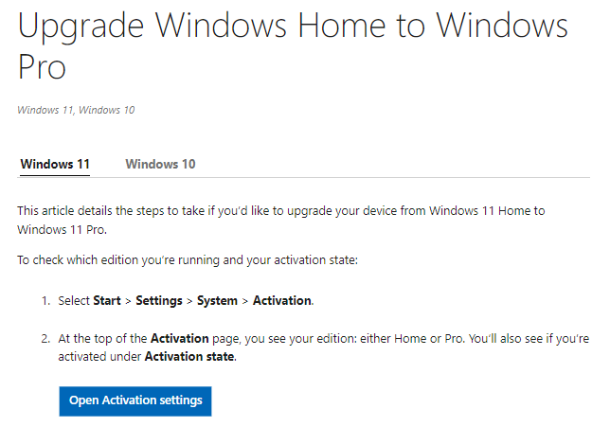Screen dimensions: 610x427
Task: Click the Open Activation settings button
Action: [135, 400]
